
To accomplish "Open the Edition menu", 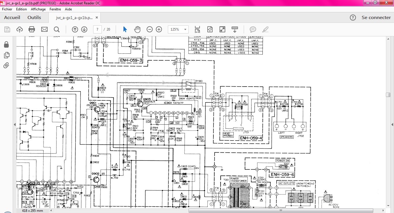I will 21,9.
